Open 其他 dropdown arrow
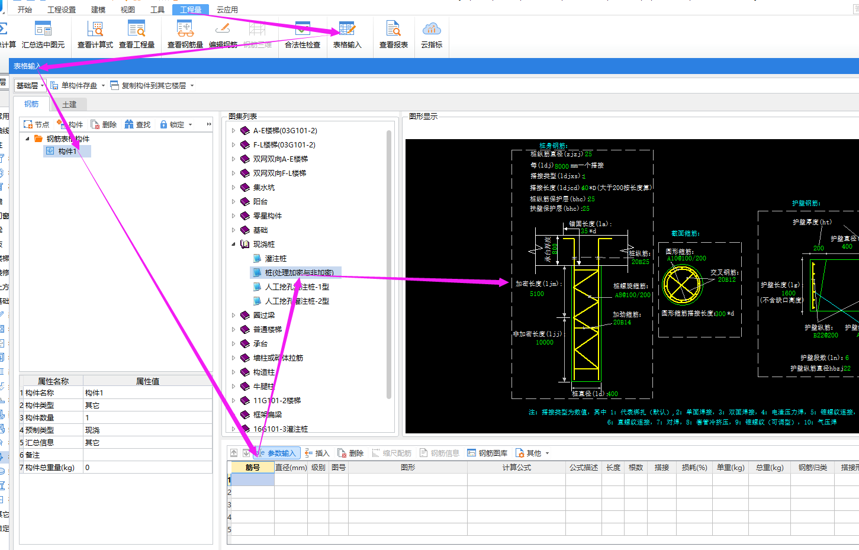Image resolution: width=859 pixels, height=550 pixels. tap(547, 453)
